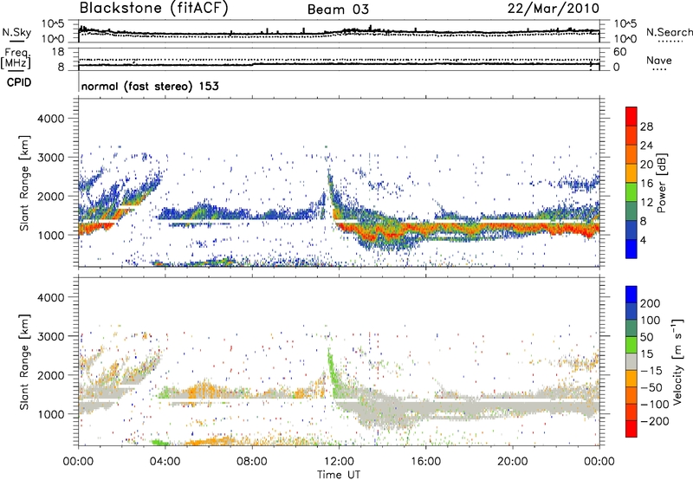The height and width of the screenshot is (480, 693).
Task: Click the "4000" range tick of the power panel
Action: [51, 119]
